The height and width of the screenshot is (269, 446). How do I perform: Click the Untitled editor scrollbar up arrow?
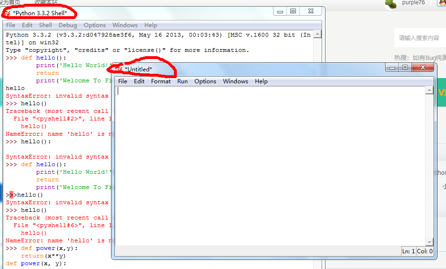429,90
